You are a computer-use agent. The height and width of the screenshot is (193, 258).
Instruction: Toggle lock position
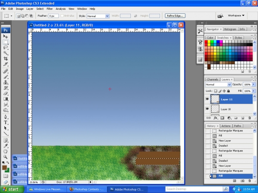click(224, 91)
